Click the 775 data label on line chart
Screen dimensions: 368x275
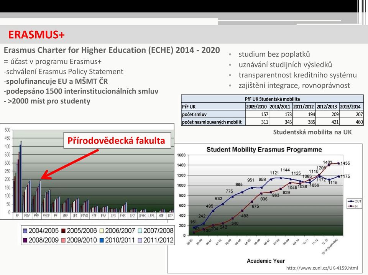[x=229, y=191]
